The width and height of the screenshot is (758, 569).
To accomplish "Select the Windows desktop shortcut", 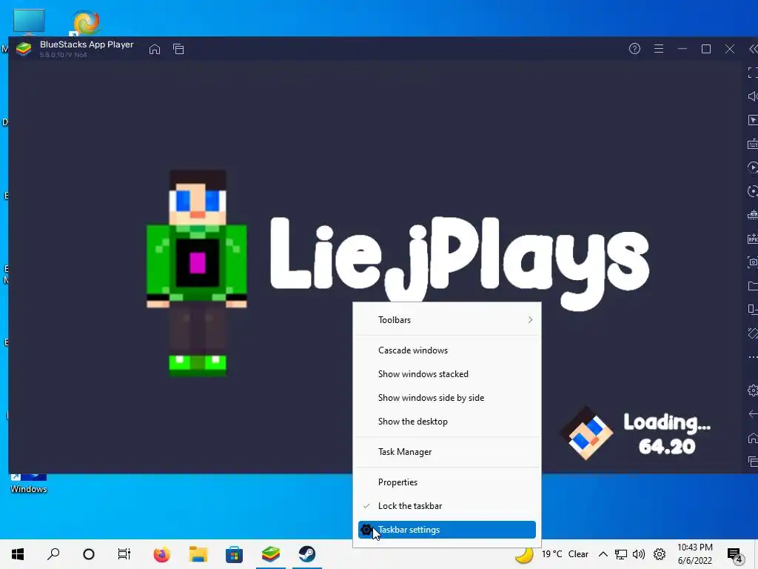I will click(x=29, y=483).
